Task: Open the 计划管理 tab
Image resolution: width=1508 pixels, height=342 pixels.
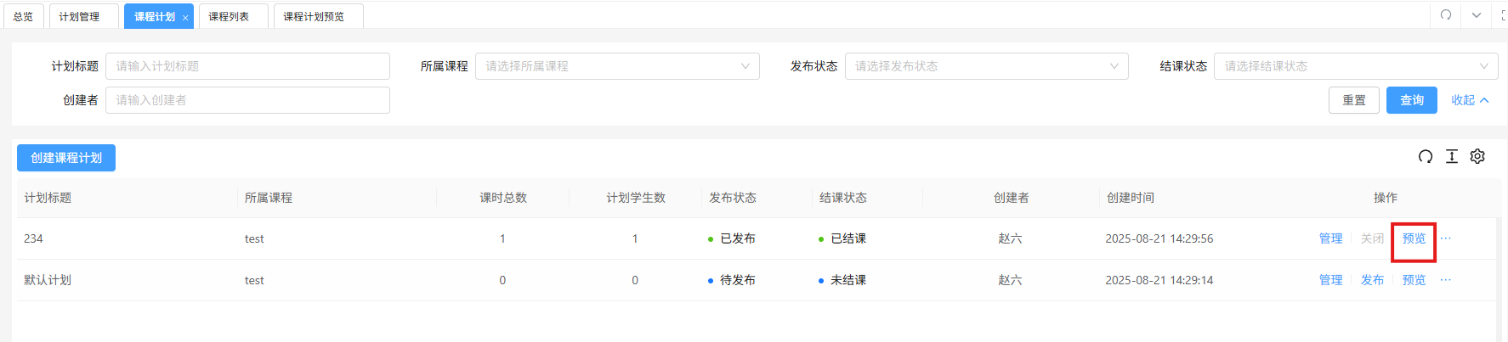Action: pyautogui.click(x=79, y=17)
